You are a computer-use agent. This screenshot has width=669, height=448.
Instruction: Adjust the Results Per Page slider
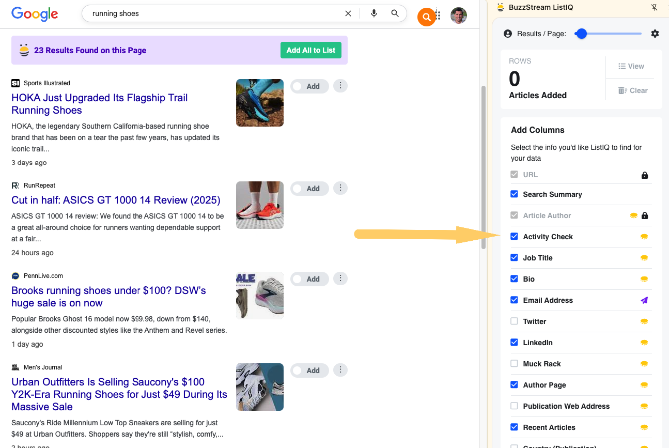pos(581,33)
